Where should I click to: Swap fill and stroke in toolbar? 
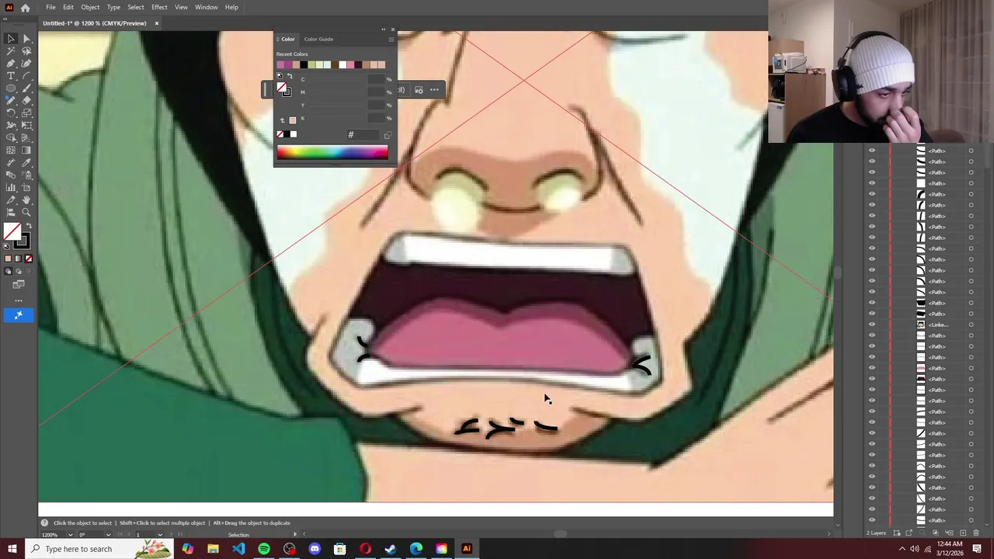(x=30, y=227)
